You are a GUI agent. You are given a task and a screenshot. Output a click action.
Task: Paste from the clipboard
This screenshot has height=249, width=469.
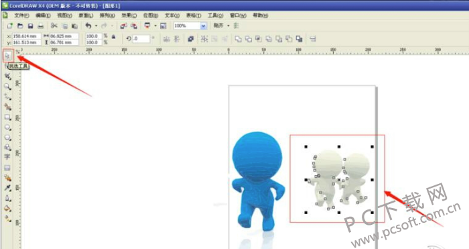75,26
